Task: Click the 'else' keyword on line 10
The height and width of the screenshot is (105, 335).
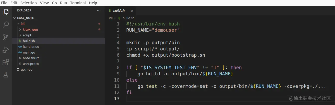Action: click(x=132, y=80)
